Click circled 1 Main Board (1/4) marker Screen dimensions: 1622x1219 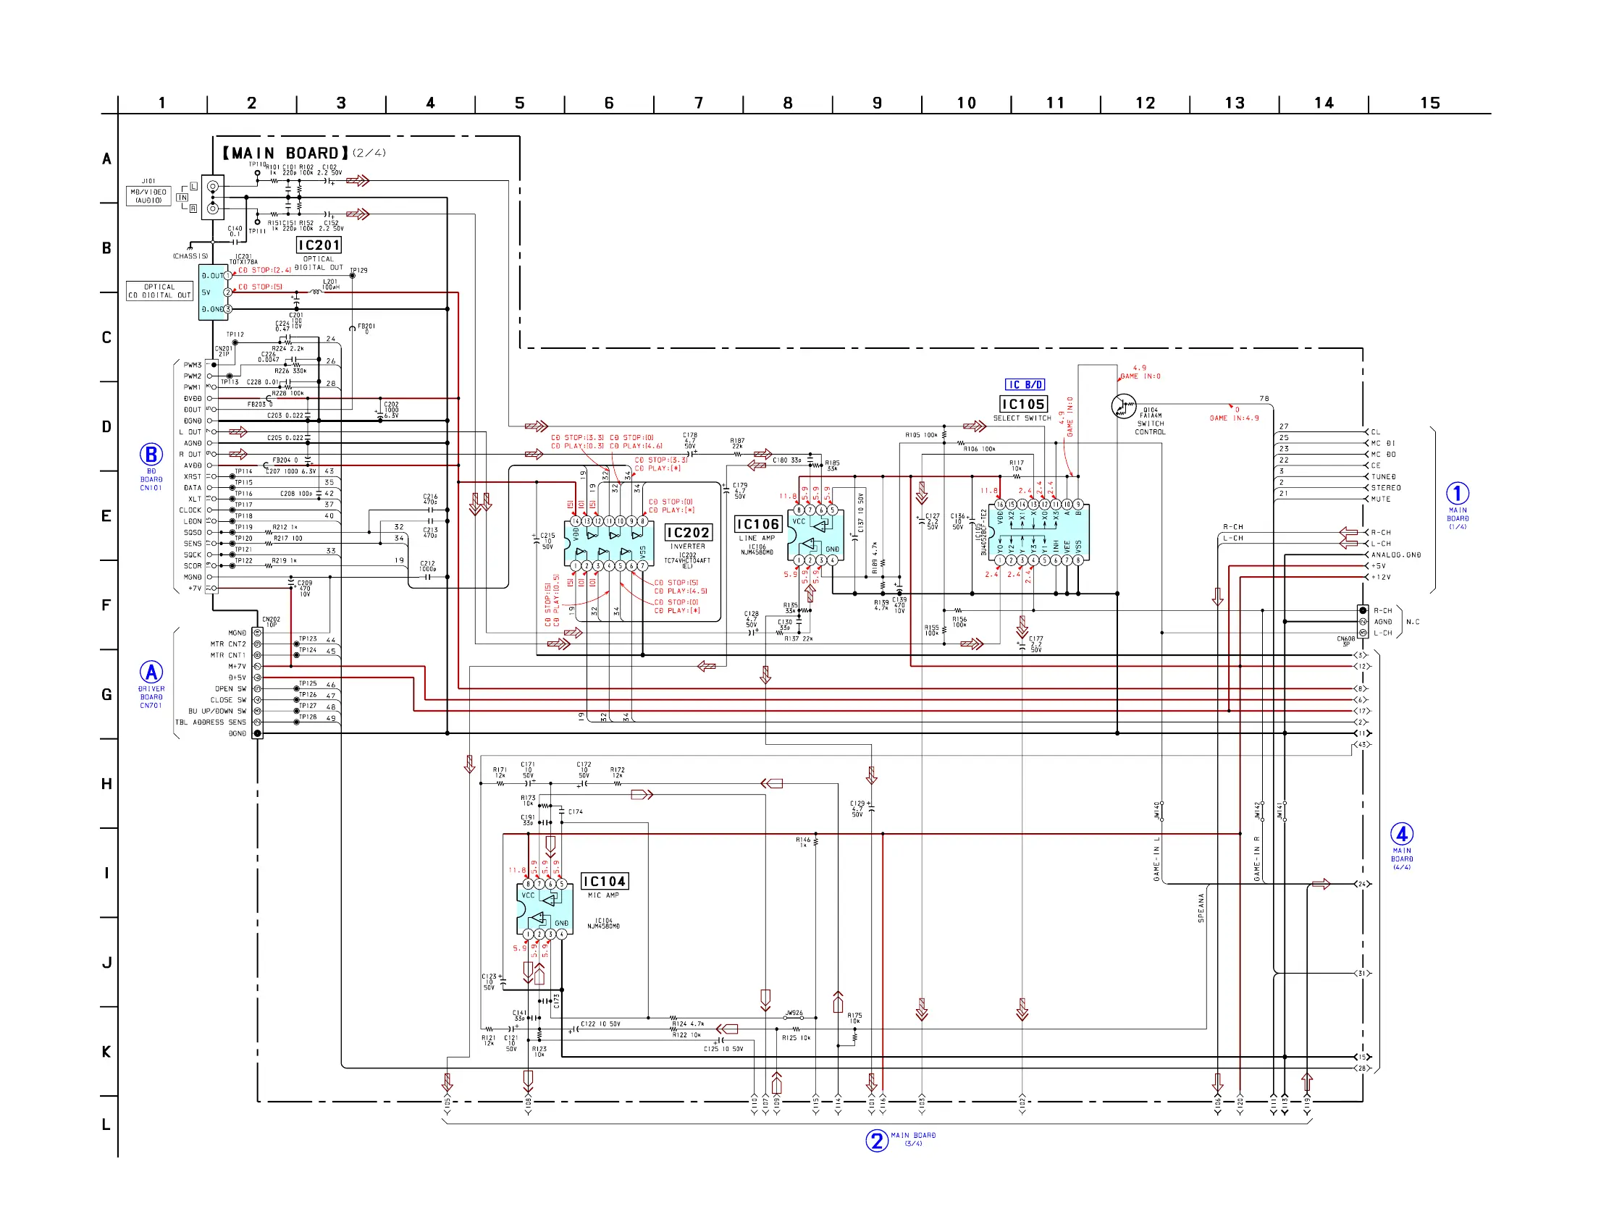1457,493
